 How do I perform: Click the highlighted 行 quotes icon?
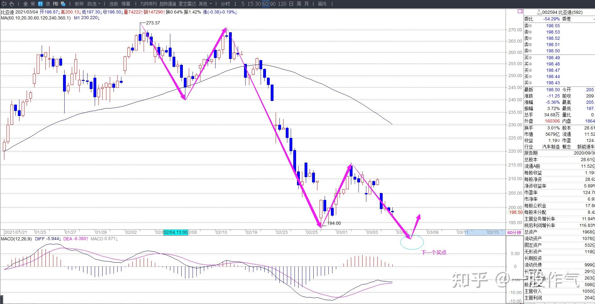40,4
